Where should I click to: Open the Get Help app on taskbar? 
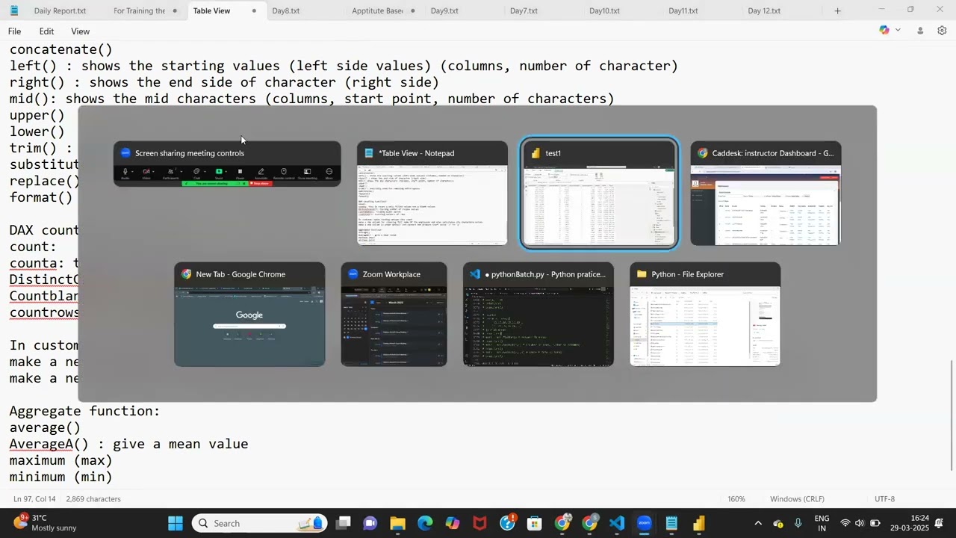coord(508,523)
